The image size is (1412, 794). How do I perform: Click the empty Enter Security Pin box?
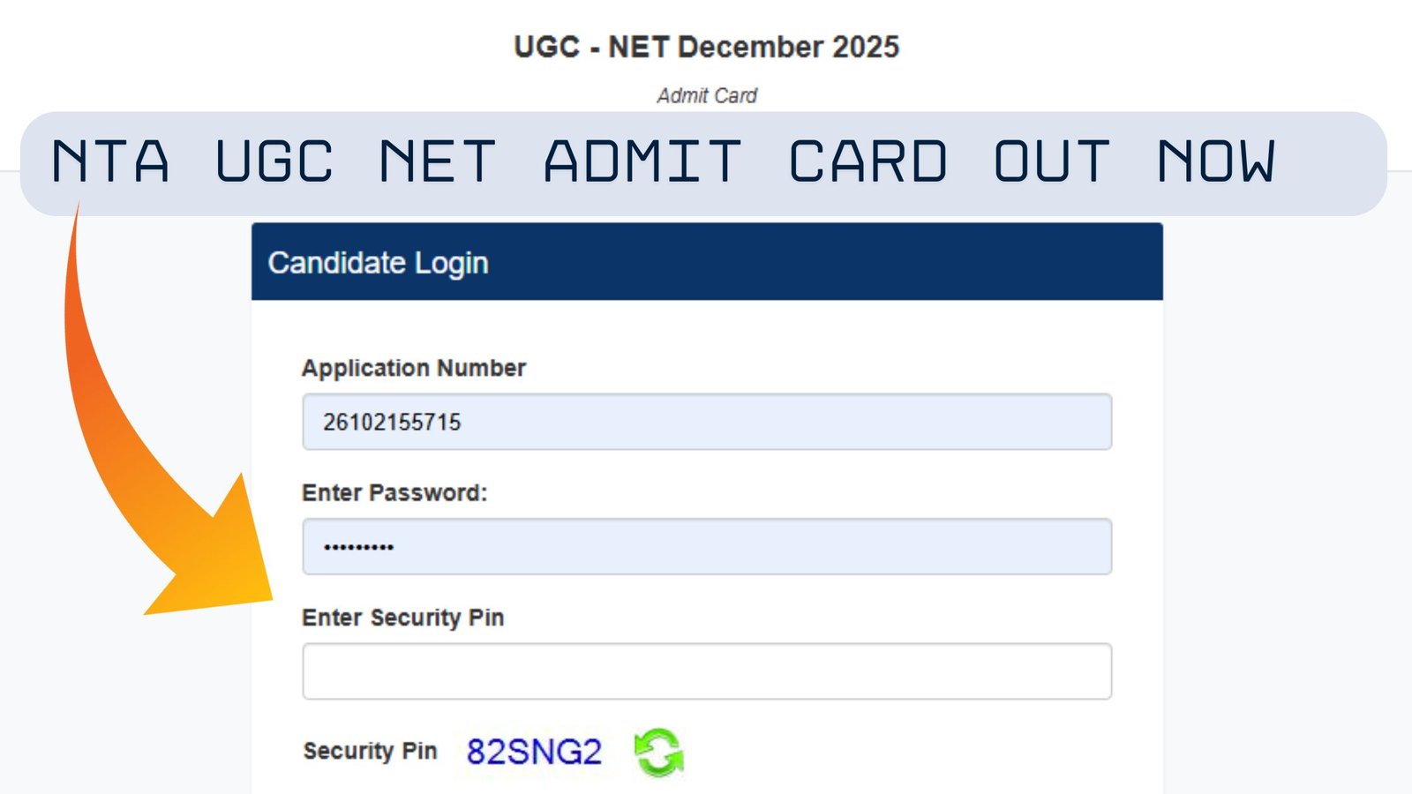[706, 670]
